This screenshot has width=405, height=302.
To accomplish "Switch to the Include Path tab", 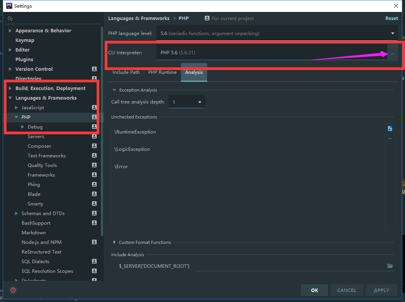I will (x=126, y=72).
